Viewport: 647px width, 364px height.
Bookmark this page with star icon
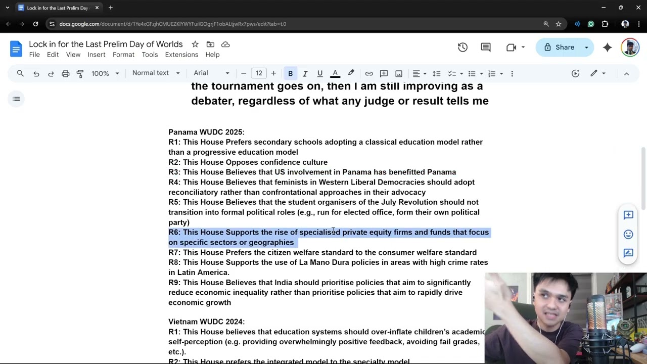[559, 24]
